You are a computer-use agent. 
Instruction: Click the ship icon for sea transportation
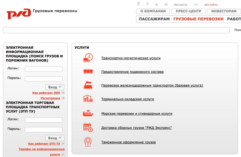point(87,113)
